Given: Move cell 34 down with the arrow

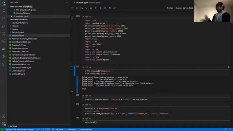Looking at the screenshot, I should pos(72,19).
